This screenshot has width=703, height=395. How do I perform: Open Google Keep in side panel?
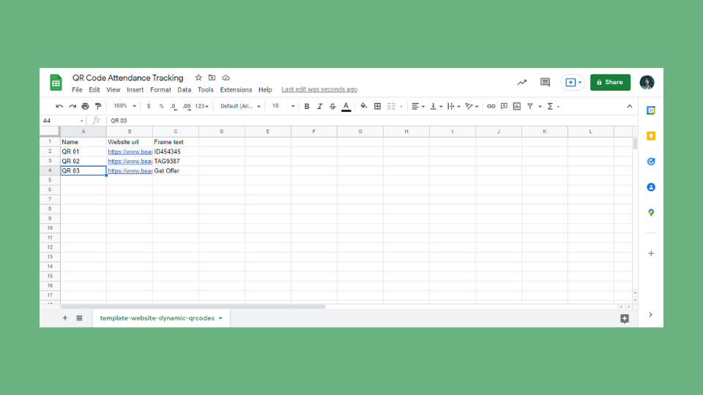[650, 136]
